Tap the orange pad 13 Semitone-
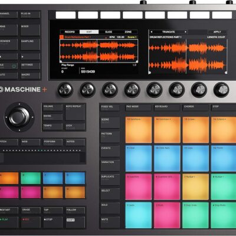This screenshot has height=236, width=236. pyautogui.click(x=139, y=130)
